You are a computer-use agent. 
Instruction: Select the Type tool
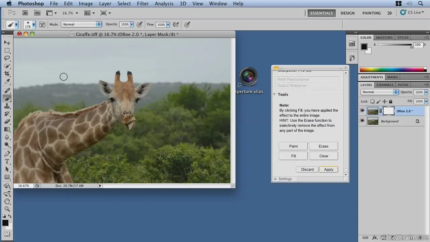pyautogui.click(x=7, y=161)
